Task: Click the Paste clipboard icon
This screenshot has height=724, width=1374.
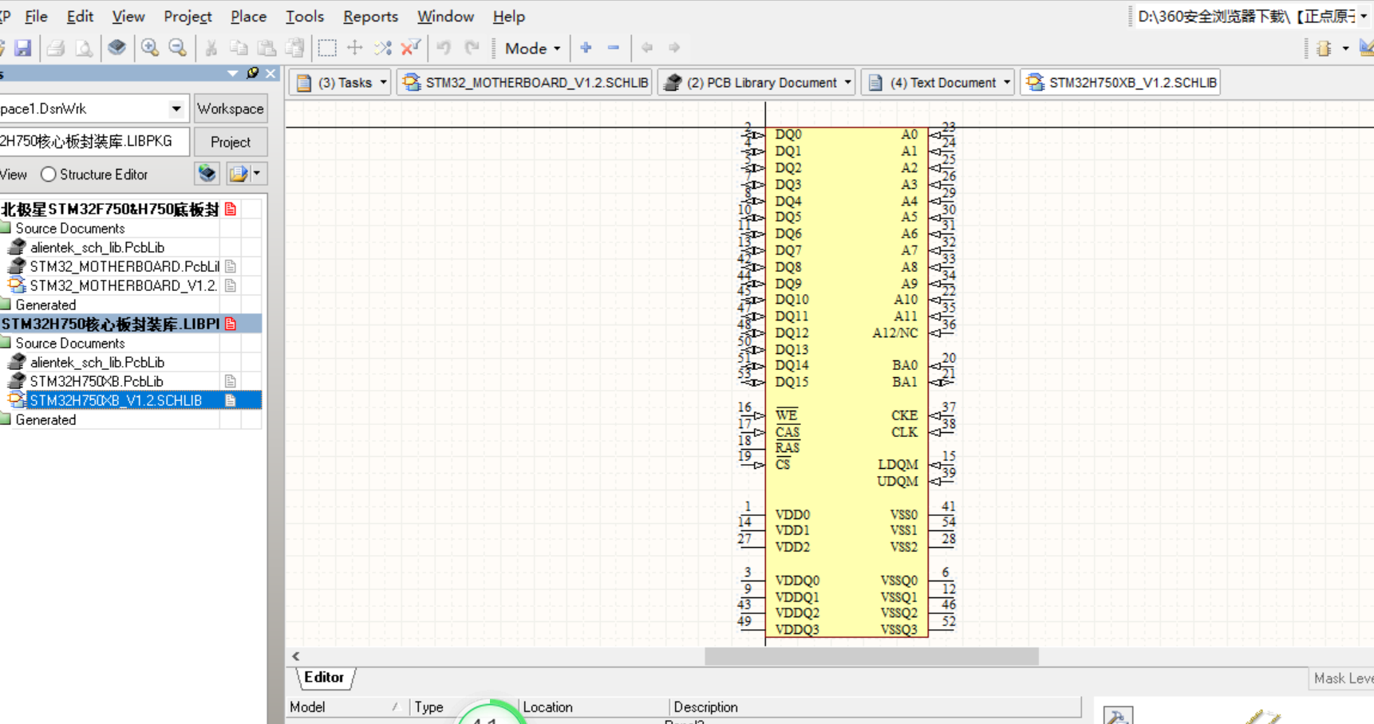Action: click(x=267, y=48)
